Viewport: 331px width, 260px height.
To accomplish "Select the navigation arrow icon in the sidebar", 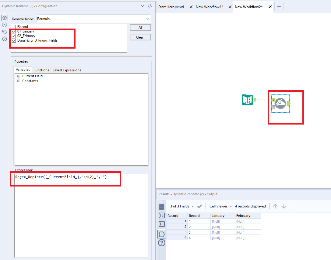I will coord(4,25).
